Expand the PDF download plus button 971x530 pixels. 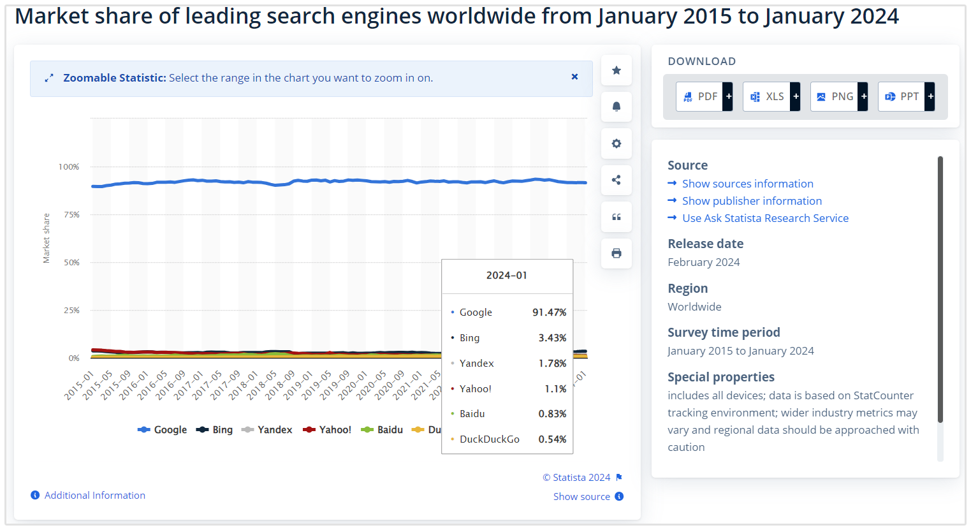728,96
